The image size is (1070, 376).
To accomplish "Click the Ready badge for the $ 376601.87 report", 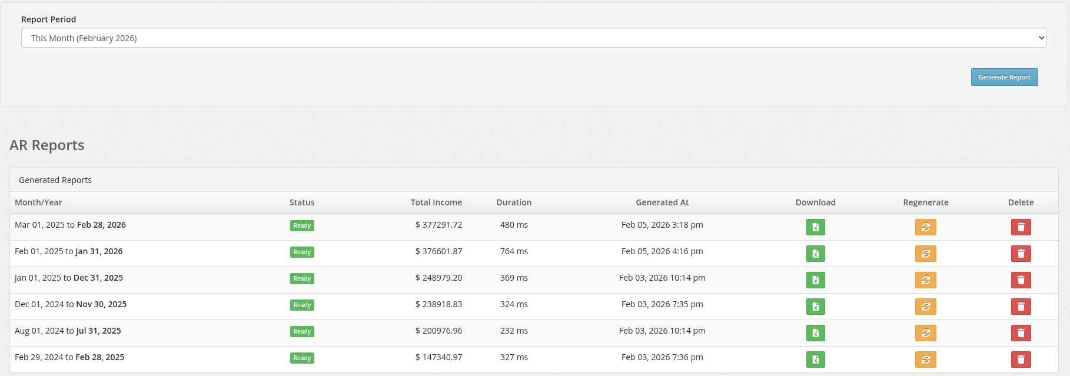I will tap(302, 252).
